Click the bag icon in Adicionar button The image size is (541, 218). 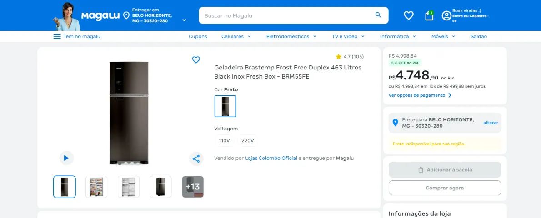click(x=421, y=170)
